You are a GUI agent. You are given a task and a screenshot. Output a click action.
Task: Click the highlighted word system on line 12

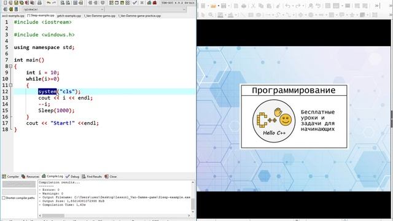(x=47, y=91)
